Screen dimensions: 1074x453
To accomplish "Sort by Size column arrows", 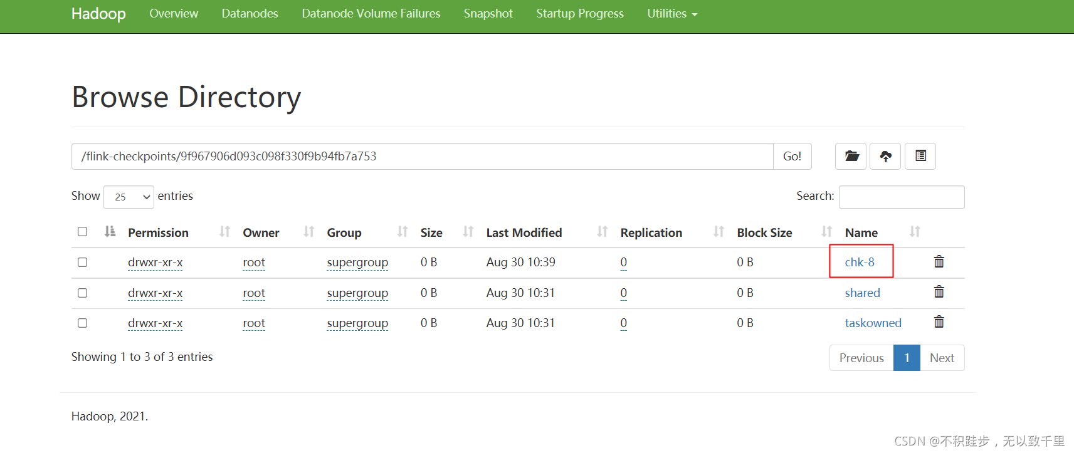I will 468,232.
